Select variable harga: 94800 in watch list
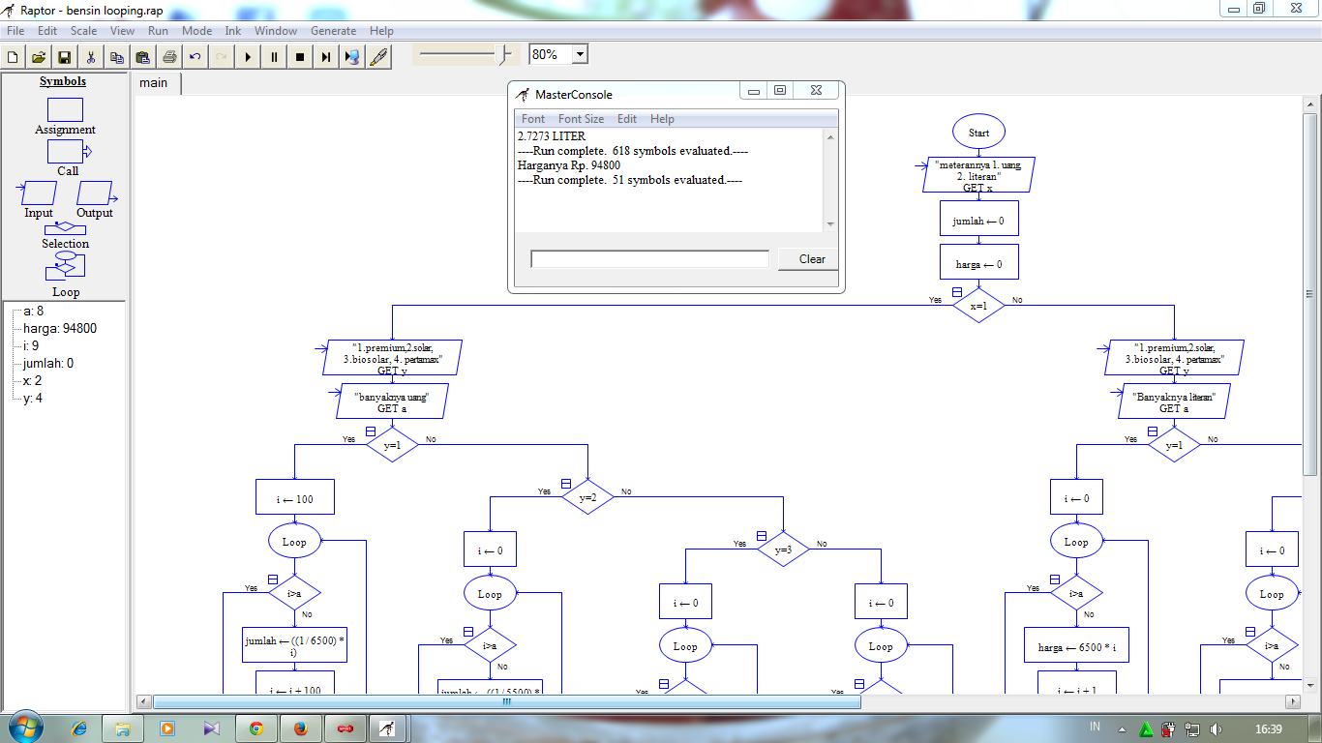 (60, 328)
